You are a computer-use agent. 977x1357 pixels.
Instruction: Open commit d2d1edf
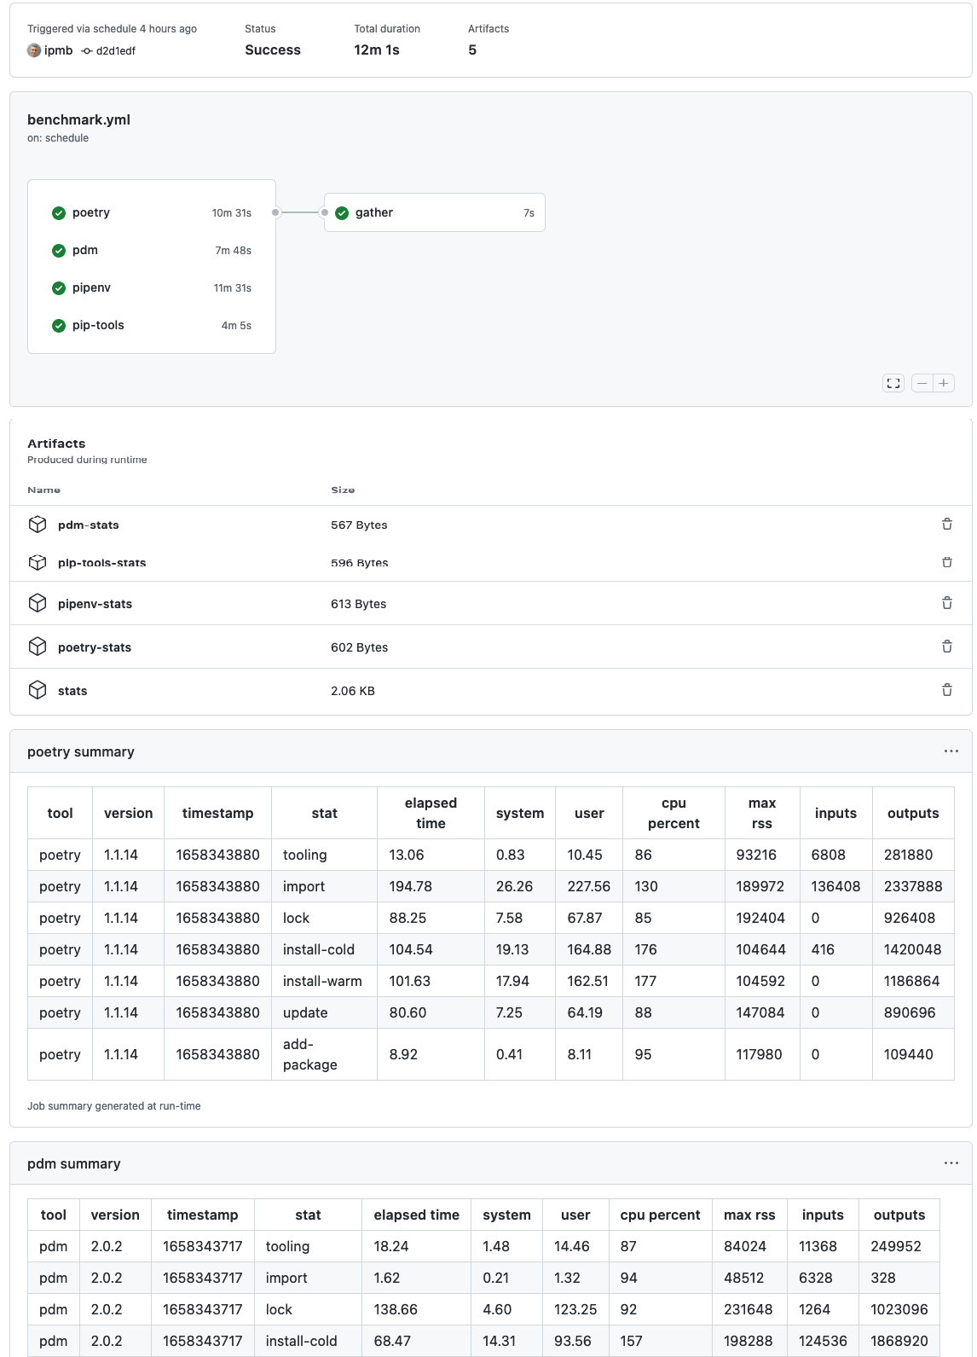(x=116, y=51)
